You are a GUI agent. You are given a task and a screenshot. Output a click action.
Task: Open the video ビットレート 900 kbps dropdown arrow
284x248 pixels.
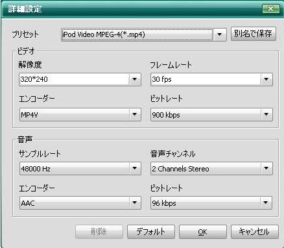pos(266,114)
